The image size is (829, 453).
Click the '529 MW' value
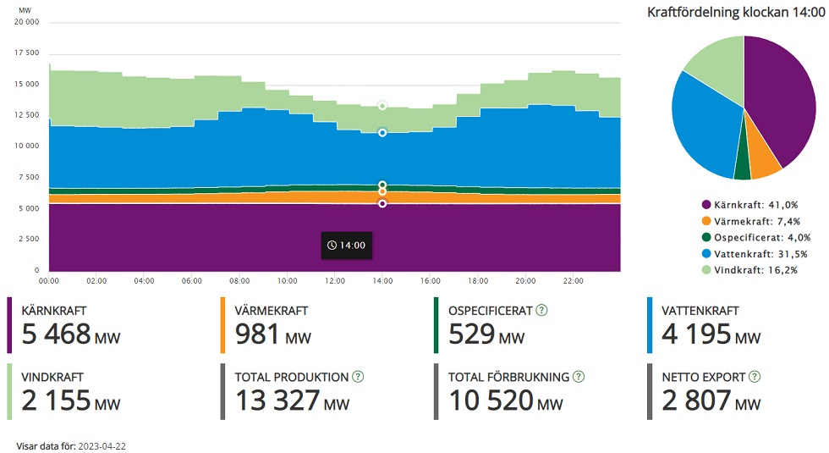[x=486, y=334]
